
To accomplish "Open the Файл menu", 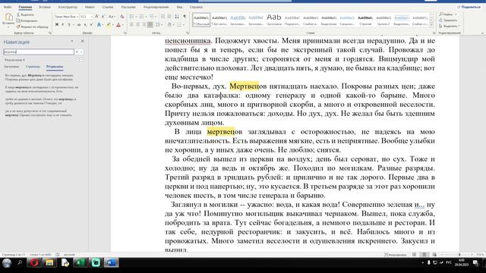I will coord(8,7).
